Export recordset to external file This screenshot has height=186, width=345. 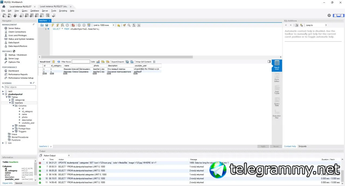pos(127,62)
